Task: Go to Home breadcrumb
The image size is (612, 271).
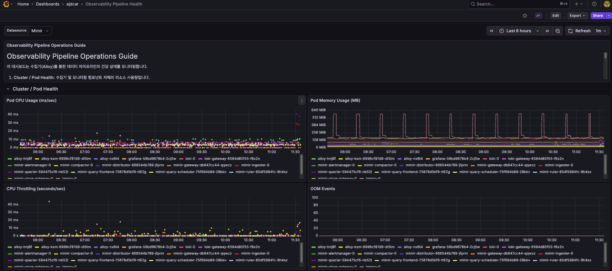Action: pyautogui.click(x=23, y=4)
